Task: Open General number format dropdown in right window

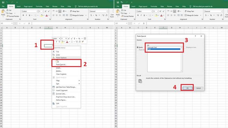Action: coord(221,11)
